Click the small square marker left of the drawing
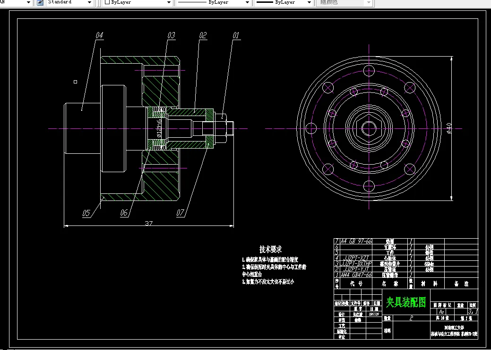491x350 pixels. click(75, 82)
